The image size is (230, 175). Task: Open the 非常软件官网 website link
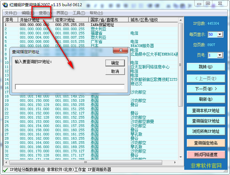(x=205, y=165)
